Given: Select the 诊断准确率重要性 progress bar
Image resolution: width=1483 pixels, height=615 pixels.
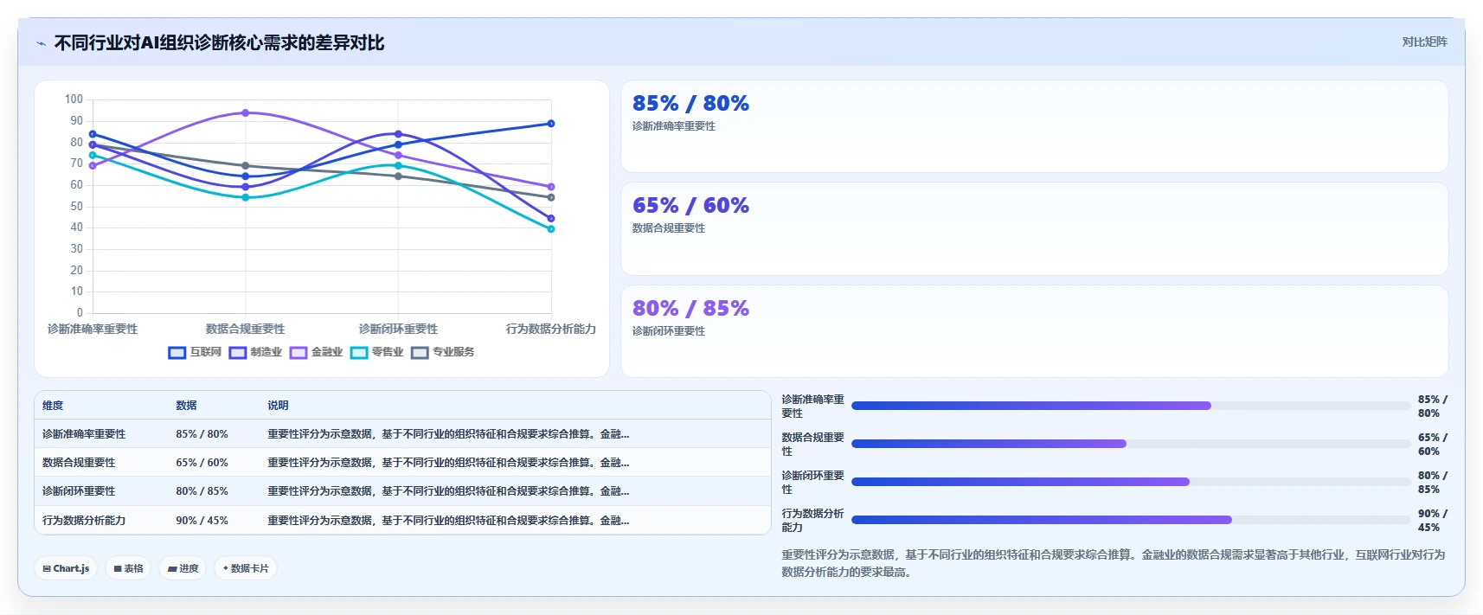Looking at the screenshot, I should point(1131,406).
